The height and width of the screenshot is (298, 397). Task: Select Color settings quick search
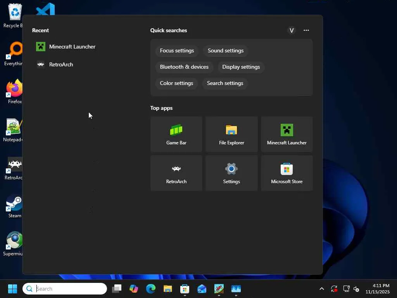point(176,83)
